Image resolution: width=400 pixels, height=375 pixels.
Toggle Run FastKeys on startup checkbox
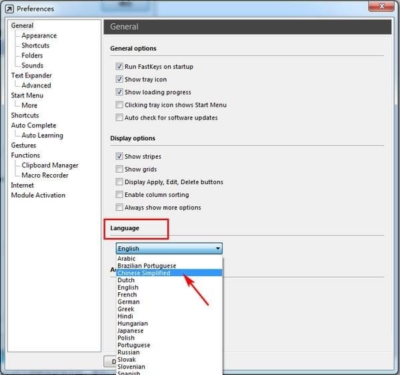119,66
